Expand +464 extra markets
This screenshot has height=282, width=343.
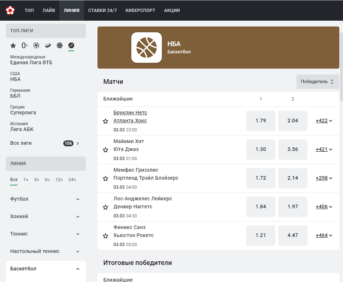(x=324, y=235)
